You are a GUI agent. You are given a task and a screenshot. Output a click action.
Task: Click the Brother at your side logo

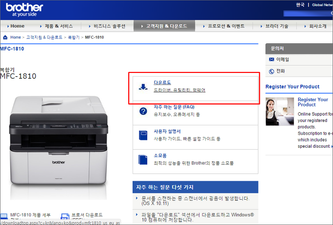[24, 10]
